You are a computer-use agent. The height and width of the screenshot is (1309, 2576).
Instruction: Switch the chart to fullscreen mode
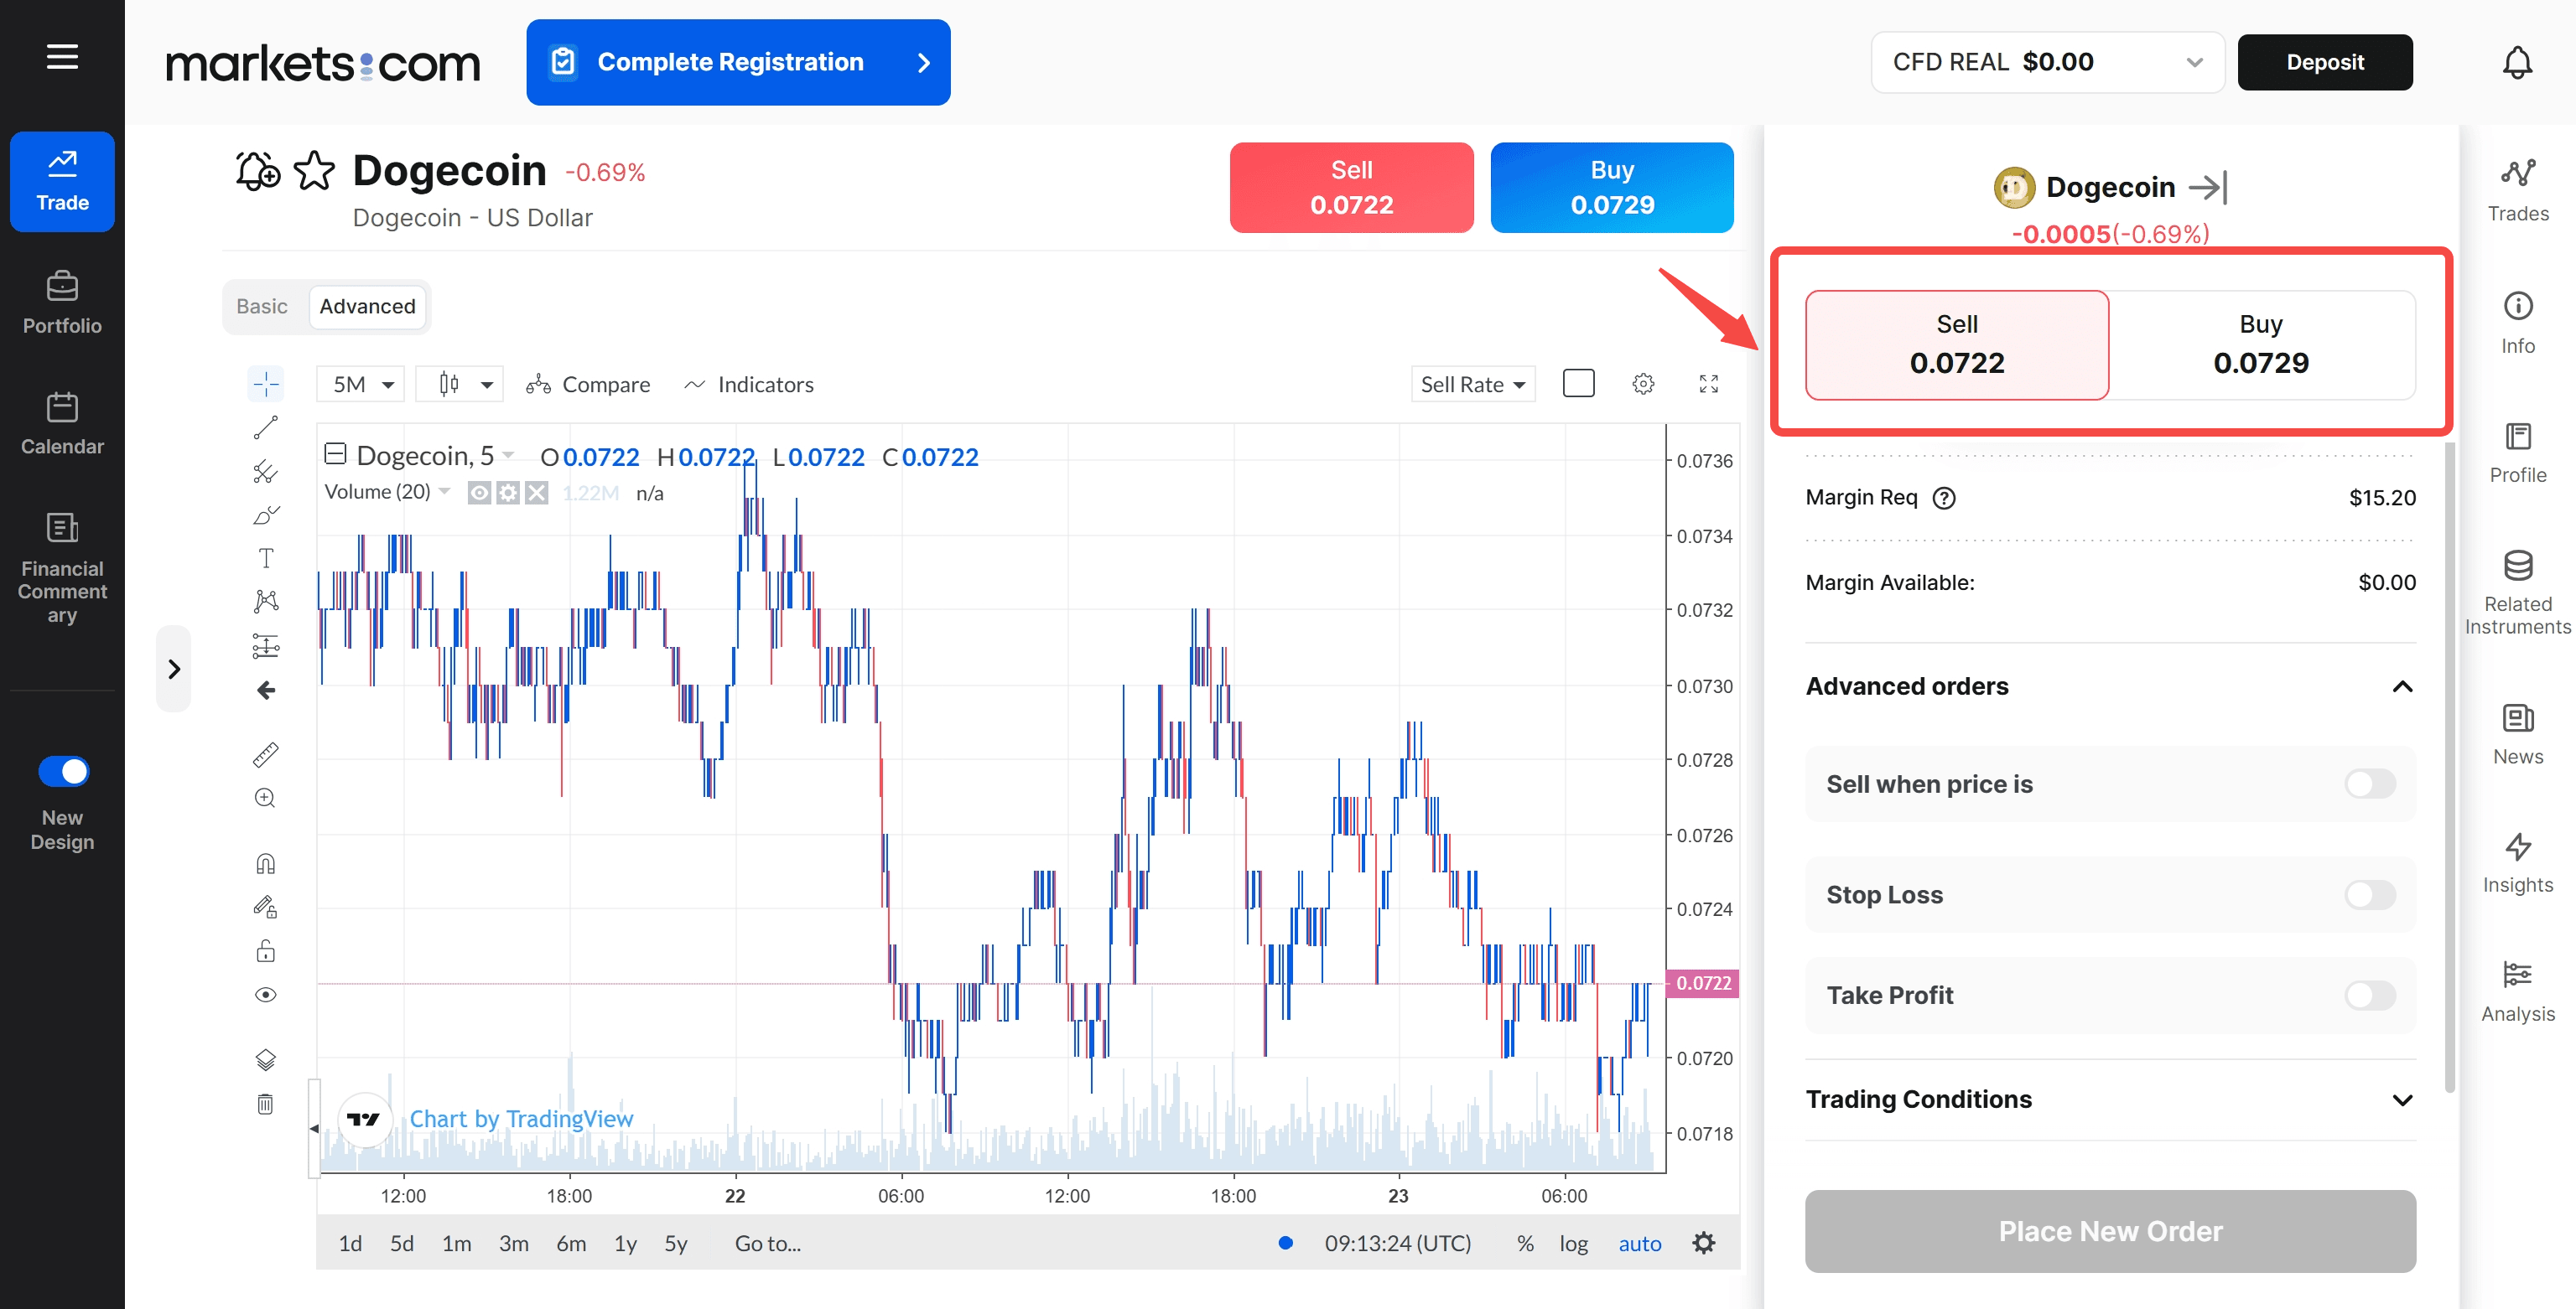[x=1709, y=384]
